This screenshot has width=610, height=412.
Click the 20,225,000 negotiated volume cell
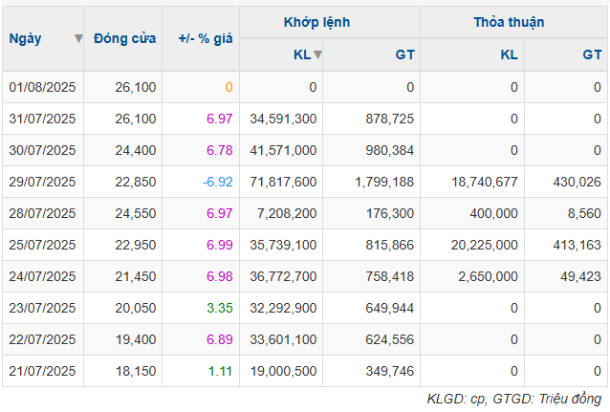coord(485,245)
